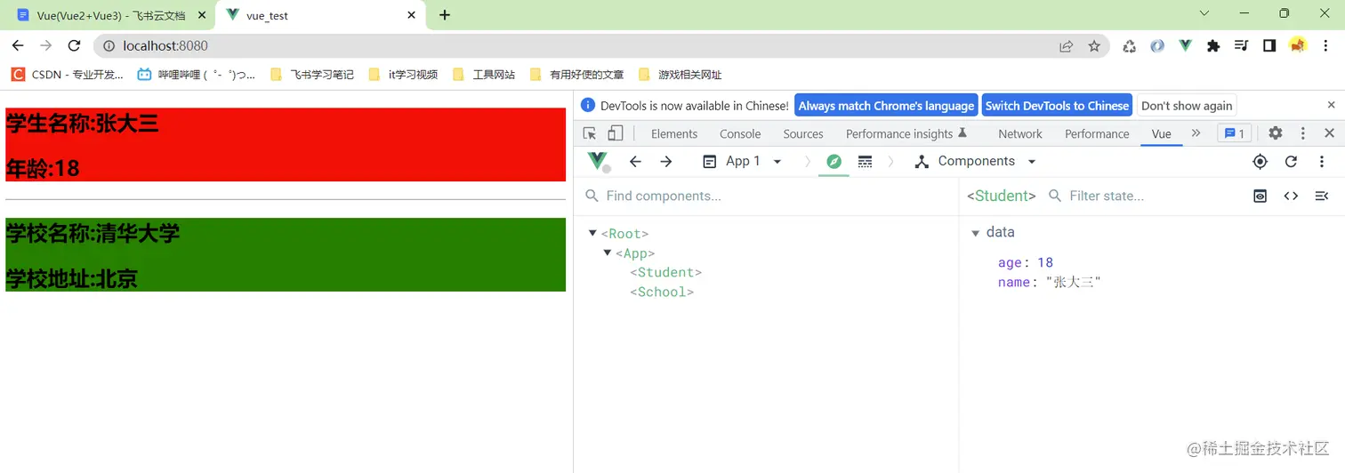Close the vue_test browser tab

tap(412, 15)
